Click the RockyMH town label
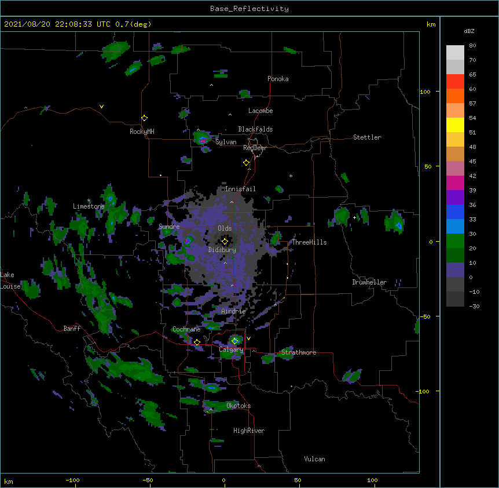499x488 pixels. (x=142, y=132)
